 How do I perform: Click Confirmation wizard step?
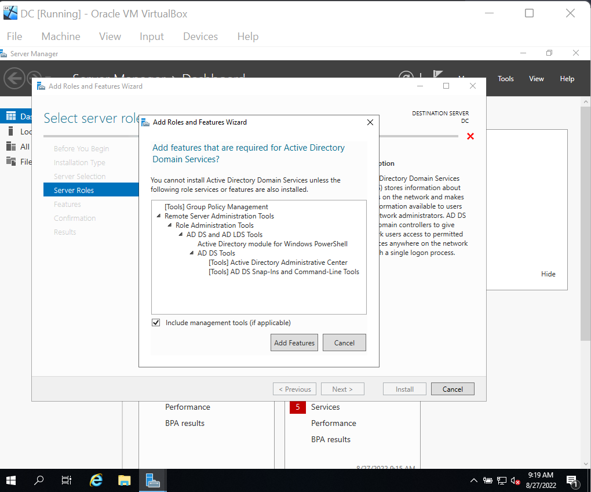pos(75,218)
